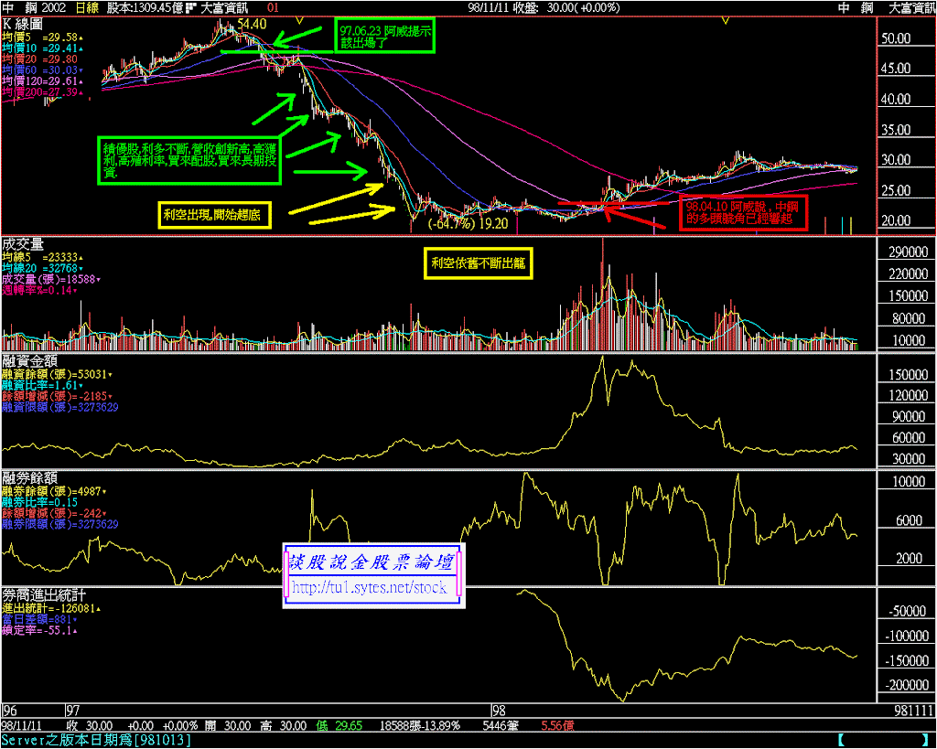Click the yellow V marker atop the K chart
The height and width of the screenshot is (749, 937).
click(725, 20)
